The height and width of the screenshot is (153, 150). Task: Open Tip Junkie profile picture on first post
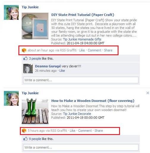click(x=11, y=12)
